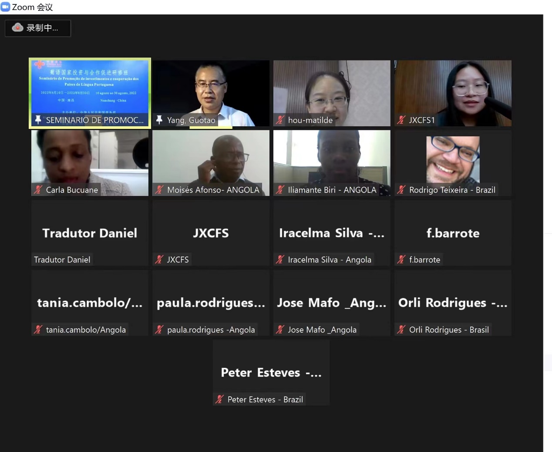Click muted microphone icon beside JXCFS1
The image size is (552, 452).
tap(401, 120)
